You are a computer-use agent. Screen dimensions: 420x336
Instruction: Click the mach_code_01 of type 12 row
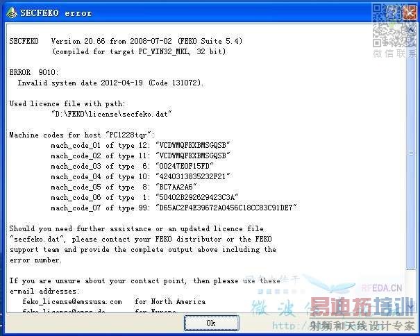click(x=140, y=145)
